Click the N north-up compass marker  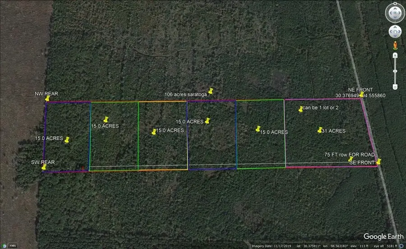[x=395, y=3]
